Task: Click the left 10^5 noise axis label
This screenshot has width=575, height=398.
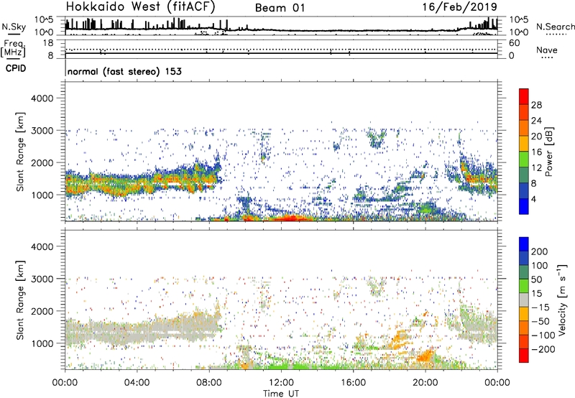Action: (44, 19)
